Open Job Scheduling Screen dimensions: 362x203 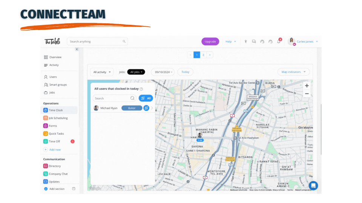click(x=56, y=118)
